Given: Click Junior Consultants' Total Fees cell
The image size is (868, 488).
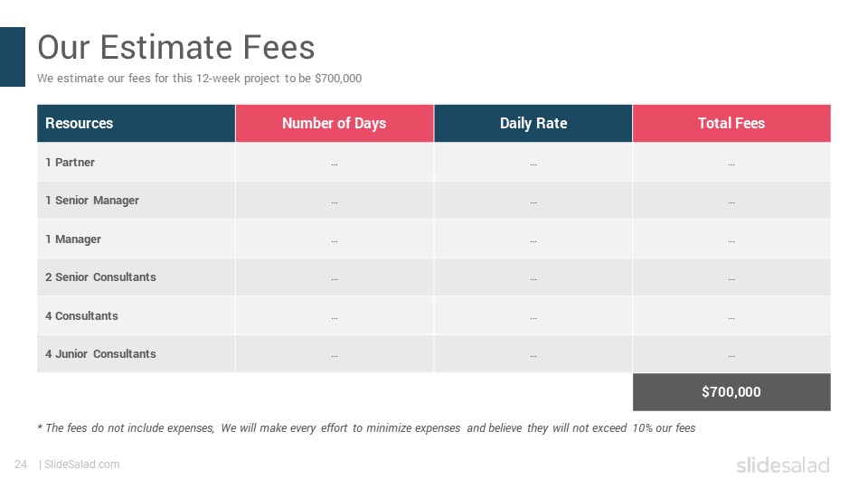Looking at the screenshot, I should click(731, 354).
